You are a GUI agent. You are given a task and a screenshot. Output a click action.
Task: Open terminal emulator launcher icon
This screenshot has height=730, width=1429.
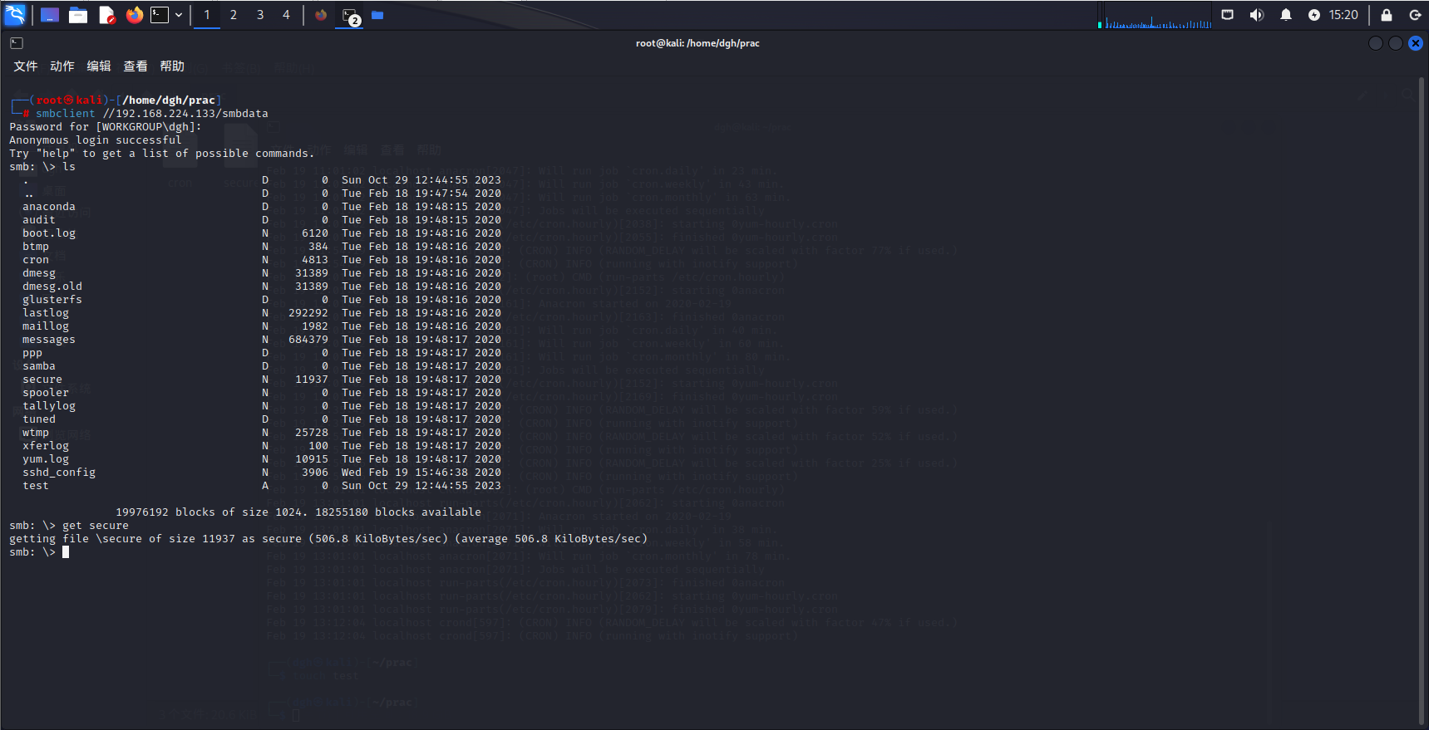tap(160, 15)
